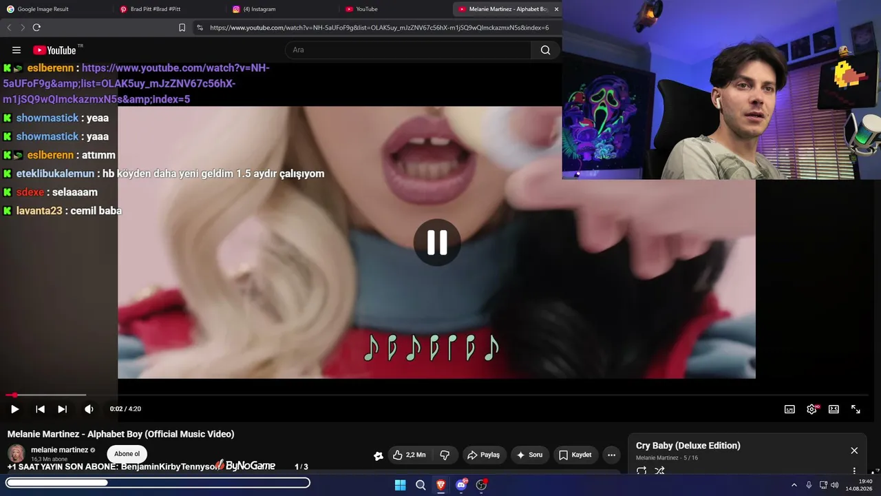Enter fullscreen with the player expand icon
This screenshot has height=496, width=881.
point(856,409)
